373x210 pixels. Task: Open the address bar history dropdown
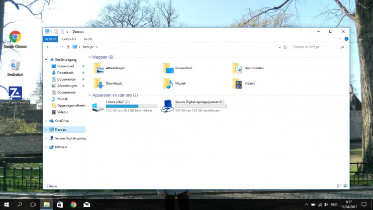pyautogui.click(x=279, y=47)
